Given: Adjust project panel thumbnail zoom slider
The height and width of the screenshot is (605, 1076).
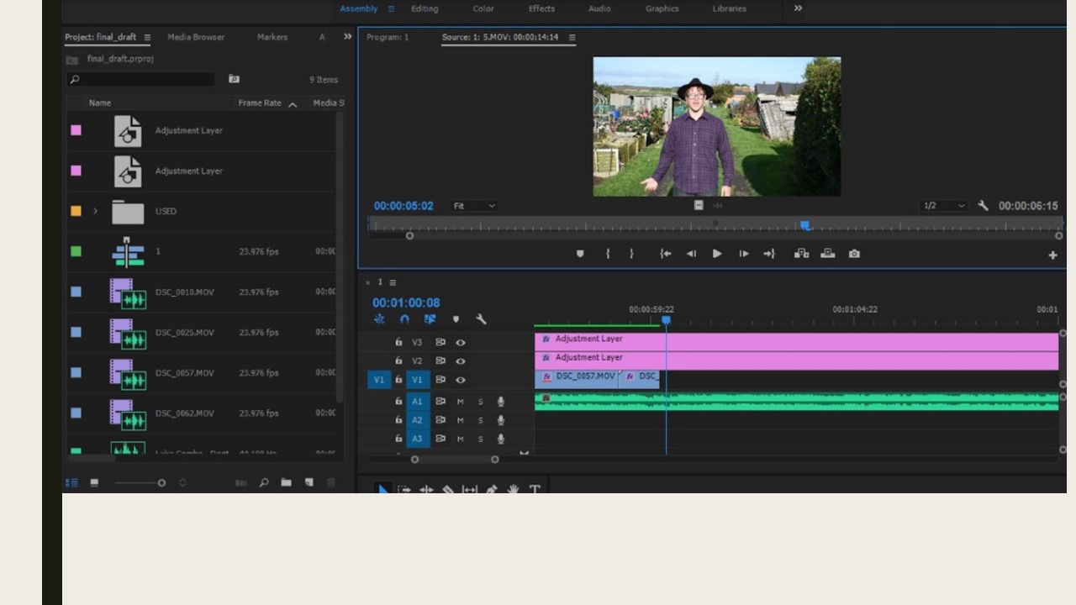Looking at the screenshot, I should coord(161,482).
